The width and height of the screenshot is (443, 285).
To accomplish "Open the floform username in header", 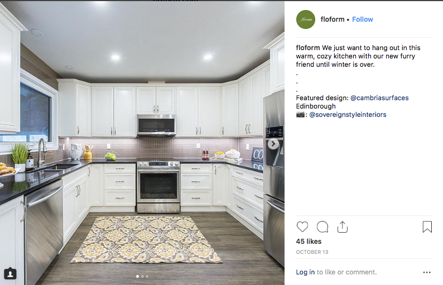I will (x=333, y=19).
